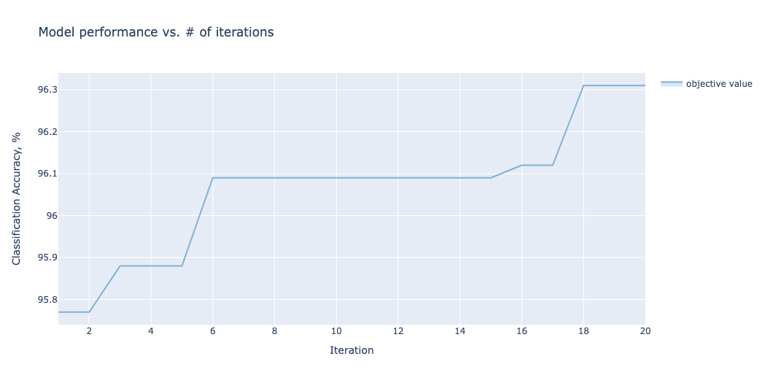This screenshot has height=383, width=765.
Task: Click the y-axis tick label 95.8
Action: (46, 300)
